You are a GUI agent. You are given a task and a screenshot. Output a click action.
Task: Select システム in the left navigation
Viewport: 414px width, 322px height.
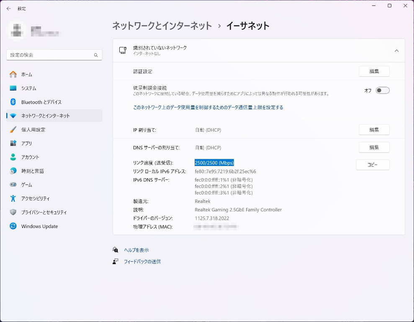pos(28,88)
